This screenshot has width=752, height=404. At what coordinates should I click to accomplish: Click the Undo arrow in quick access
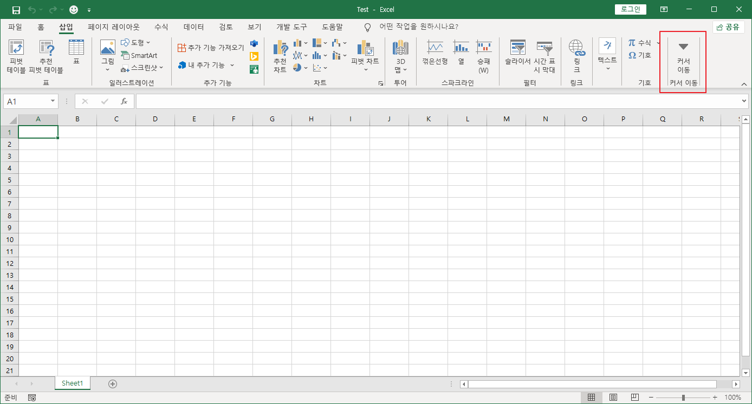32,10
